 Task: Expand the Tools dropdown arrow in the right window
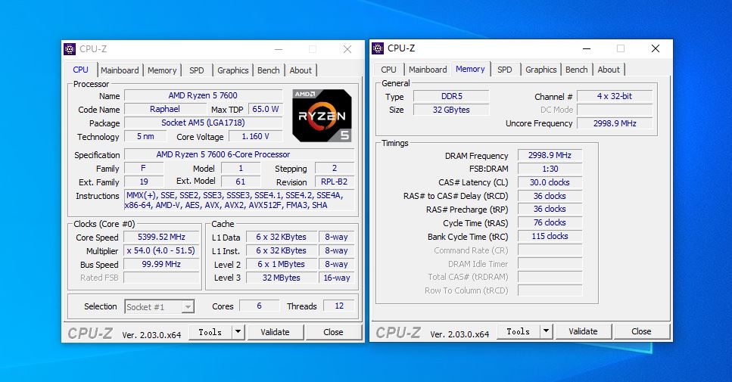547,331
